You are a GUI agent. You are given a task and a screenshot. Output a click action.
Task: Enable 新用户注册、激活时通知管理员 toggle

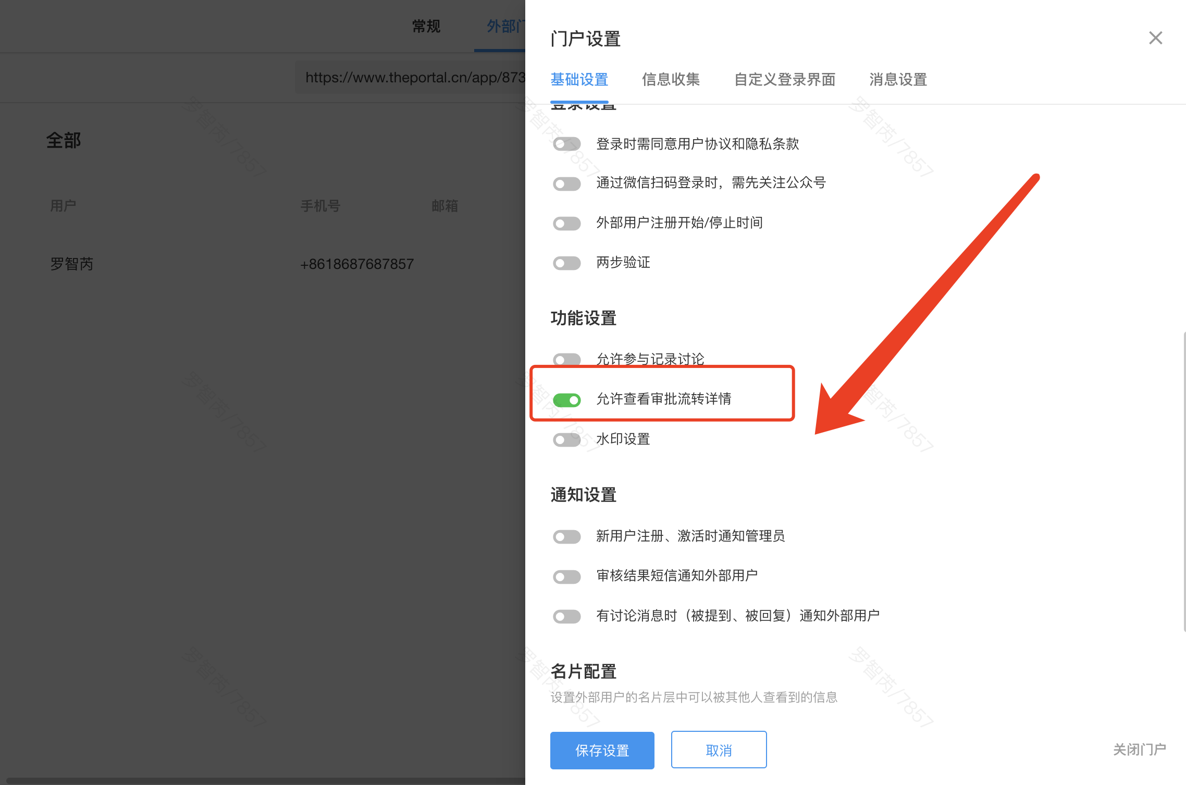click(567, 537)
